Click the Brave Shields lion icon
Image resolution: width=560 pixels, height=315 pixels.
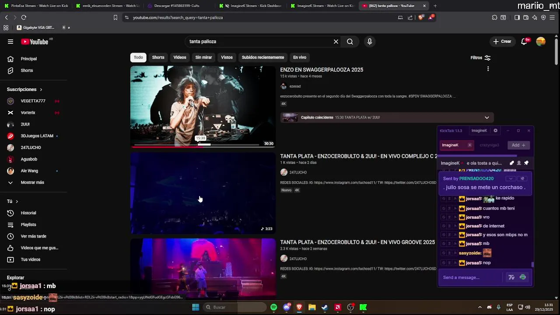coord(421,17)
